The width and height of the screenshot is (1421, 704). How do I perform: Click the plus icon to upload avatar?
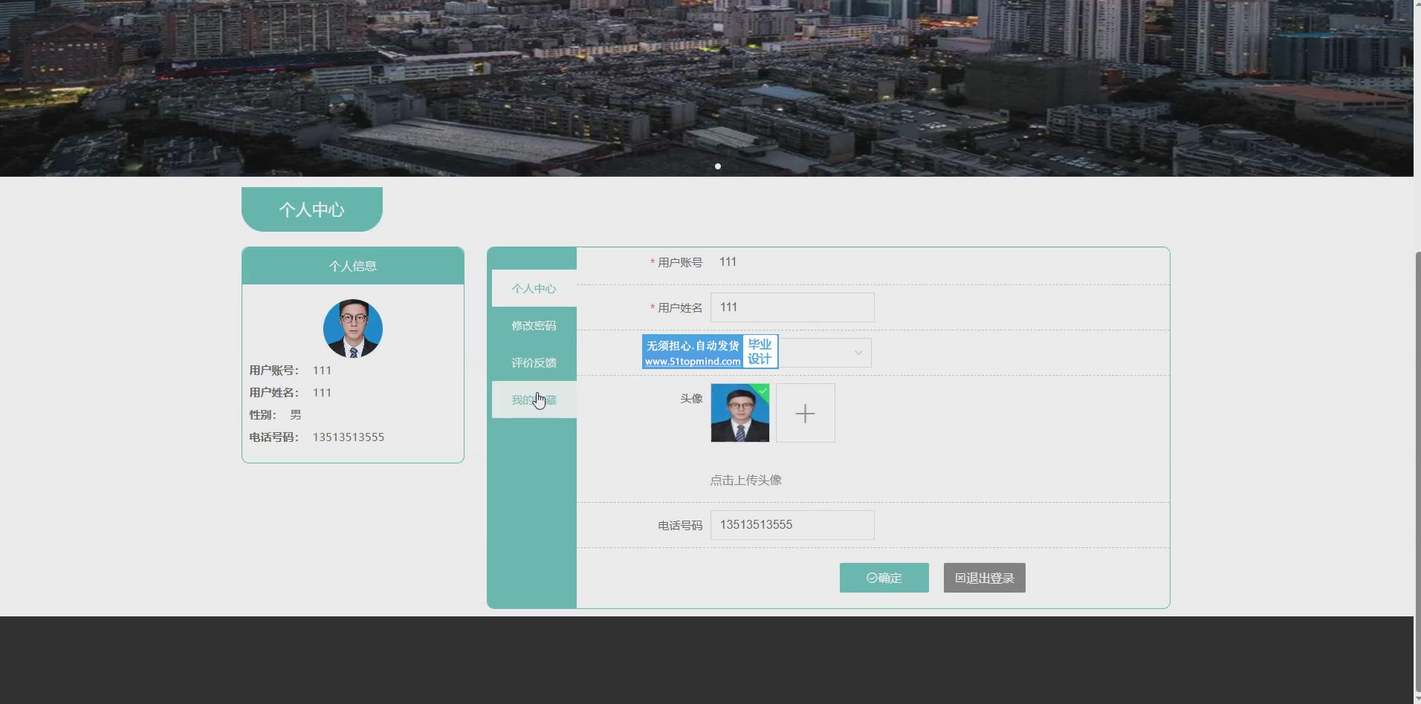pyautogui.click(x=805, y=414)
